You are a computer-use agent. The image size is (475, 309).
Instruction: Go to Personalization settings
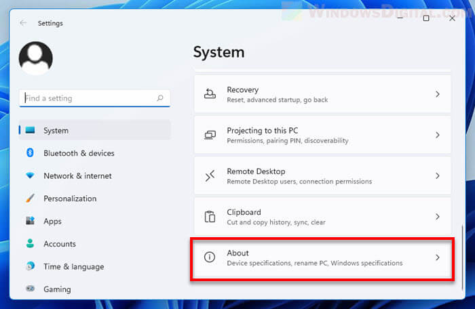(95, 199)
